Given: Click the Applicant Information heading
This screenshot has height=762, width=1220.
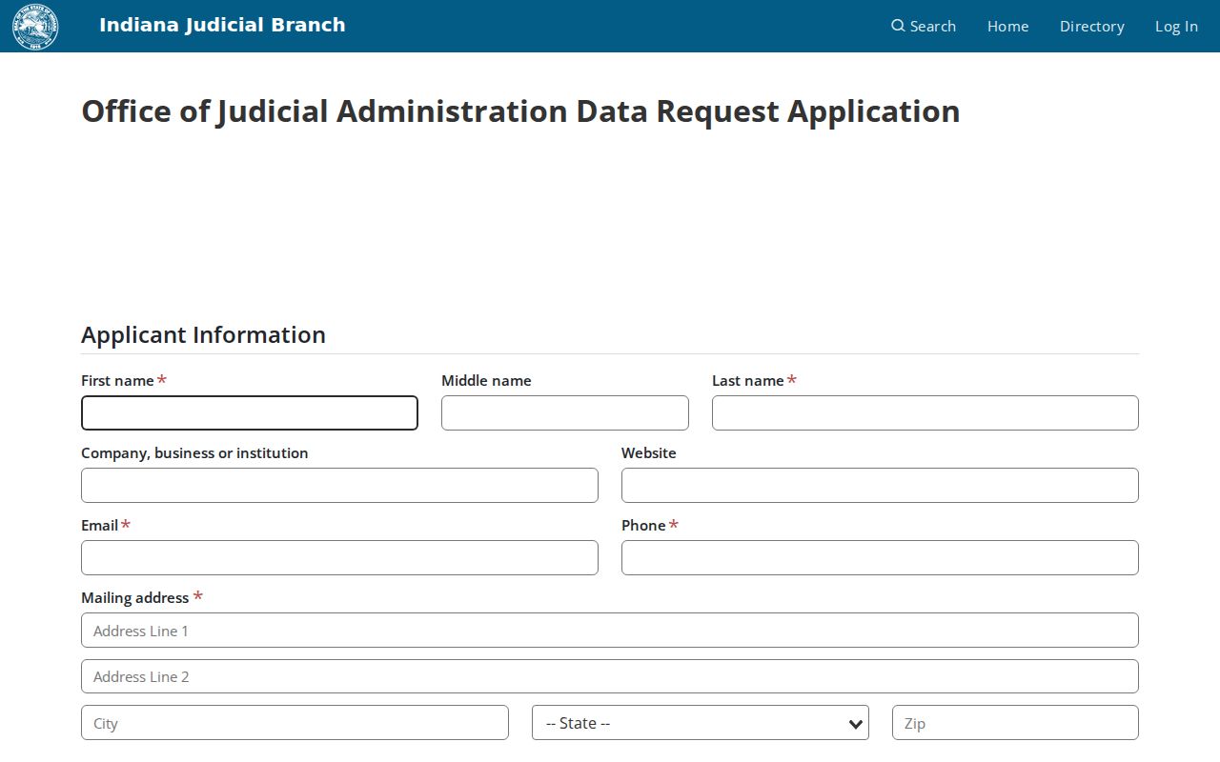Looking at the screenshot, I should click(203, 335).
